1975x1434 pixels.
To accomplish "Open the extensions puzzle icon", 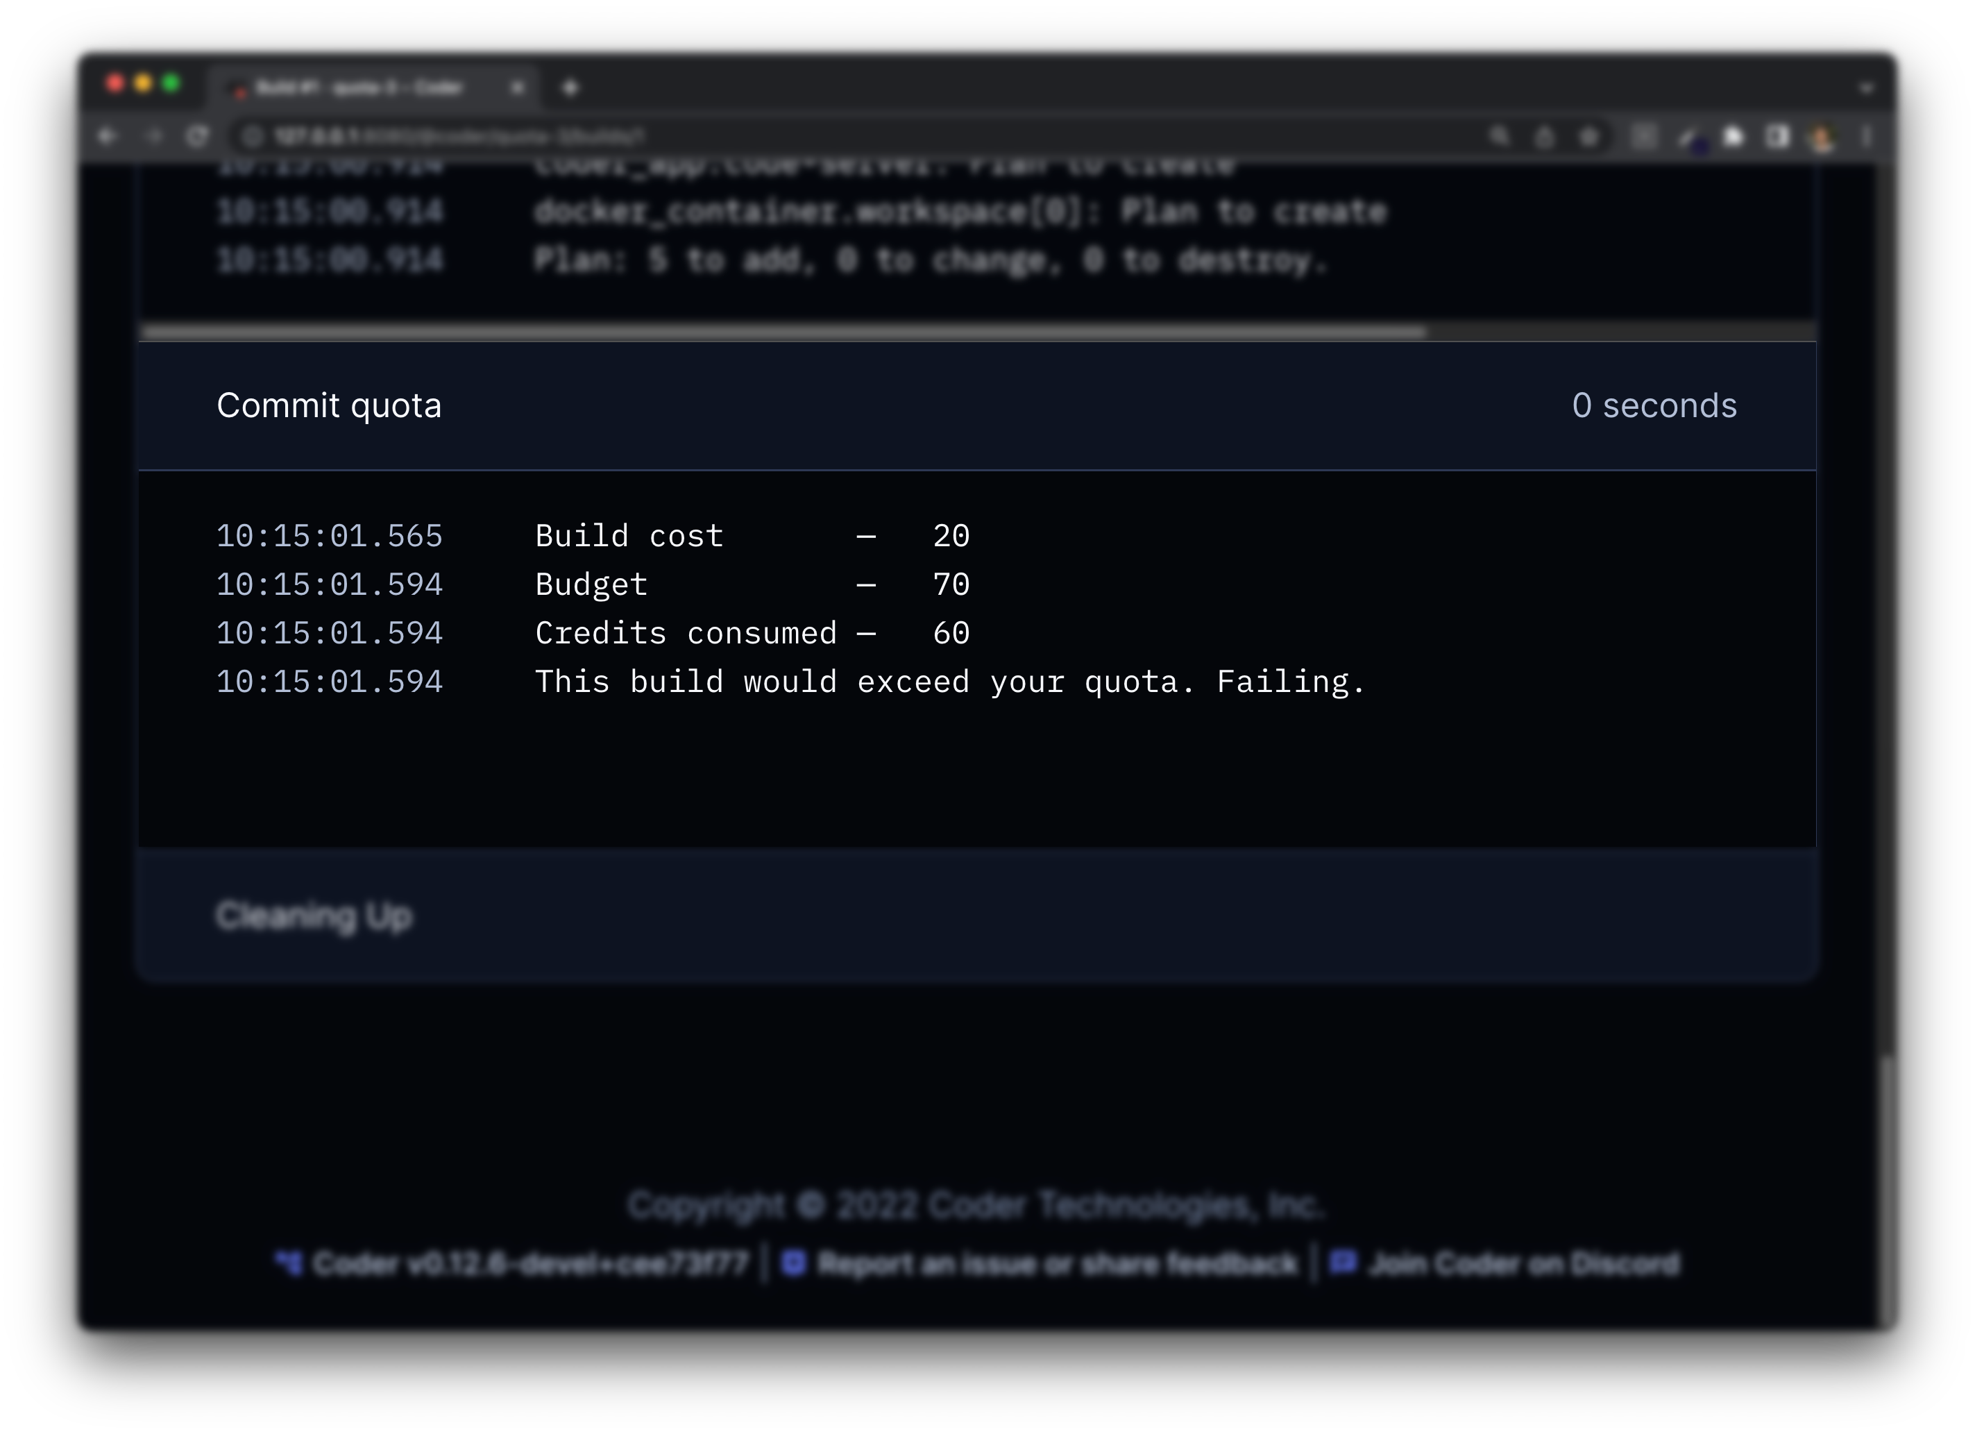I will (x=1734, y=136).
